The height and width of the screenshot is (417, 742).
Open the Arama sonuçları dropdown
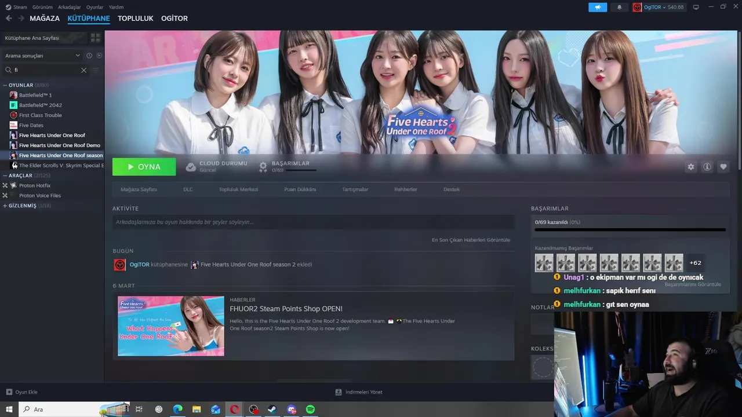[42, 56]
